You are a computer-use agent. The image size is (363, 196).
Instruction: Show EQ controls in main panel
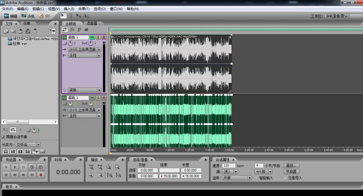point(86,30)
